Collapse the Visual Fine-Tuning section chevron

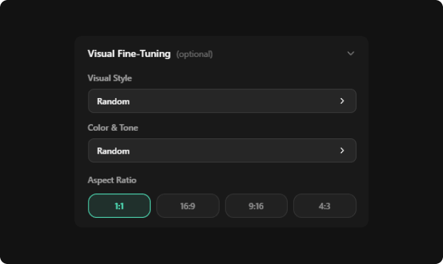click(351, 54)
